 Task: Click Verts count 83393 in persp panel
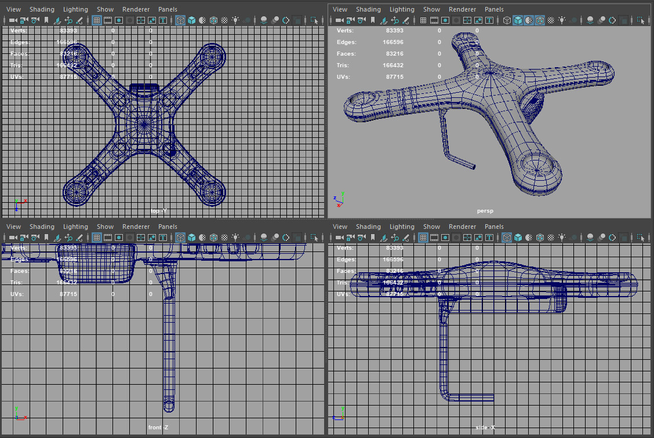(395, 31)
